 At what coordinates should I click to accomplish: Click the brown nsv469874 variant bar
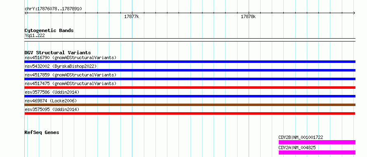tap(190, 105)
